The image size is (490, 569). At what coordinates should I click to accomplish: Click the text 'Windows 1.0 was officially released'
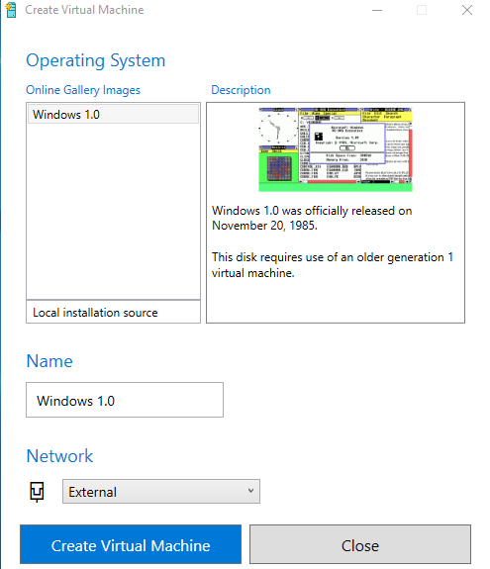(303, 211)
